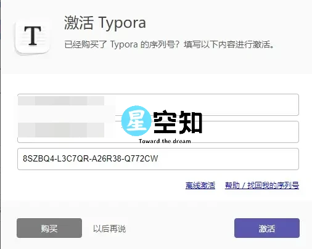Click the serial number field 8SZBQ4-L3C7QR-A26R38-Q772CW
312x249 pixels.
pyautogui.click(x=158, y=159)
